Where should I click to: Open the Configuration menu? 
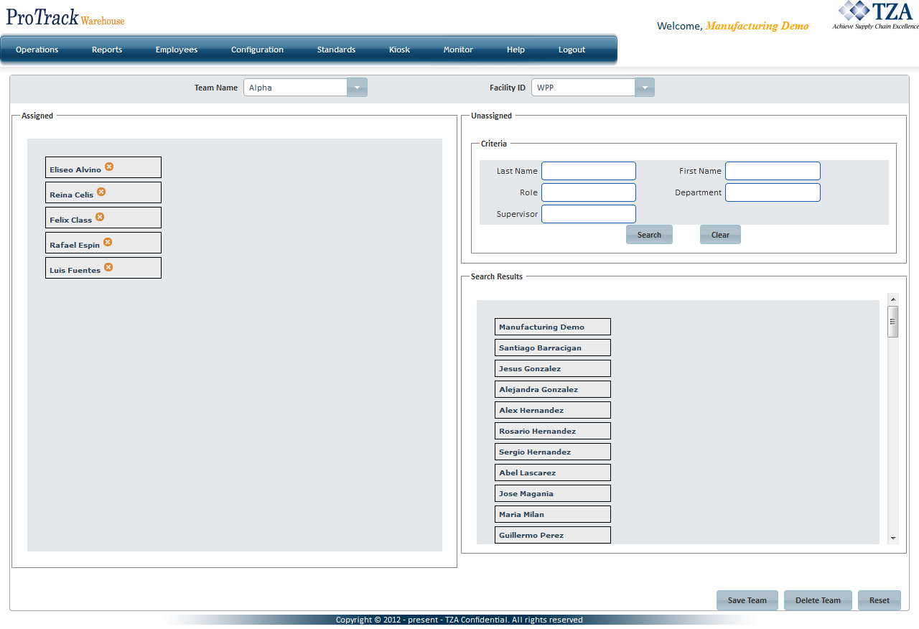(257, 50)
